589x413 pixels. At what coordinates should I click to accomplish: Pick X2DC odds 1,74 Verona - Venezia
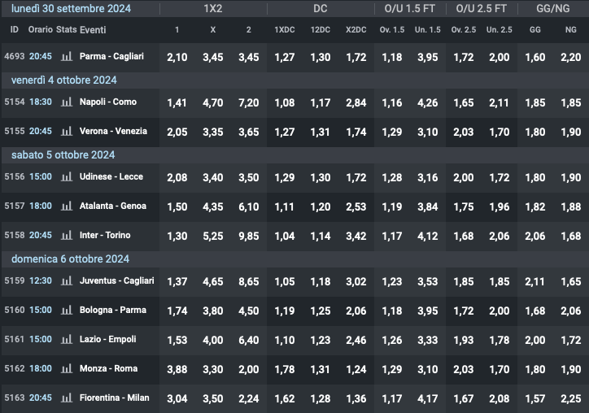[x=356, y=133]
